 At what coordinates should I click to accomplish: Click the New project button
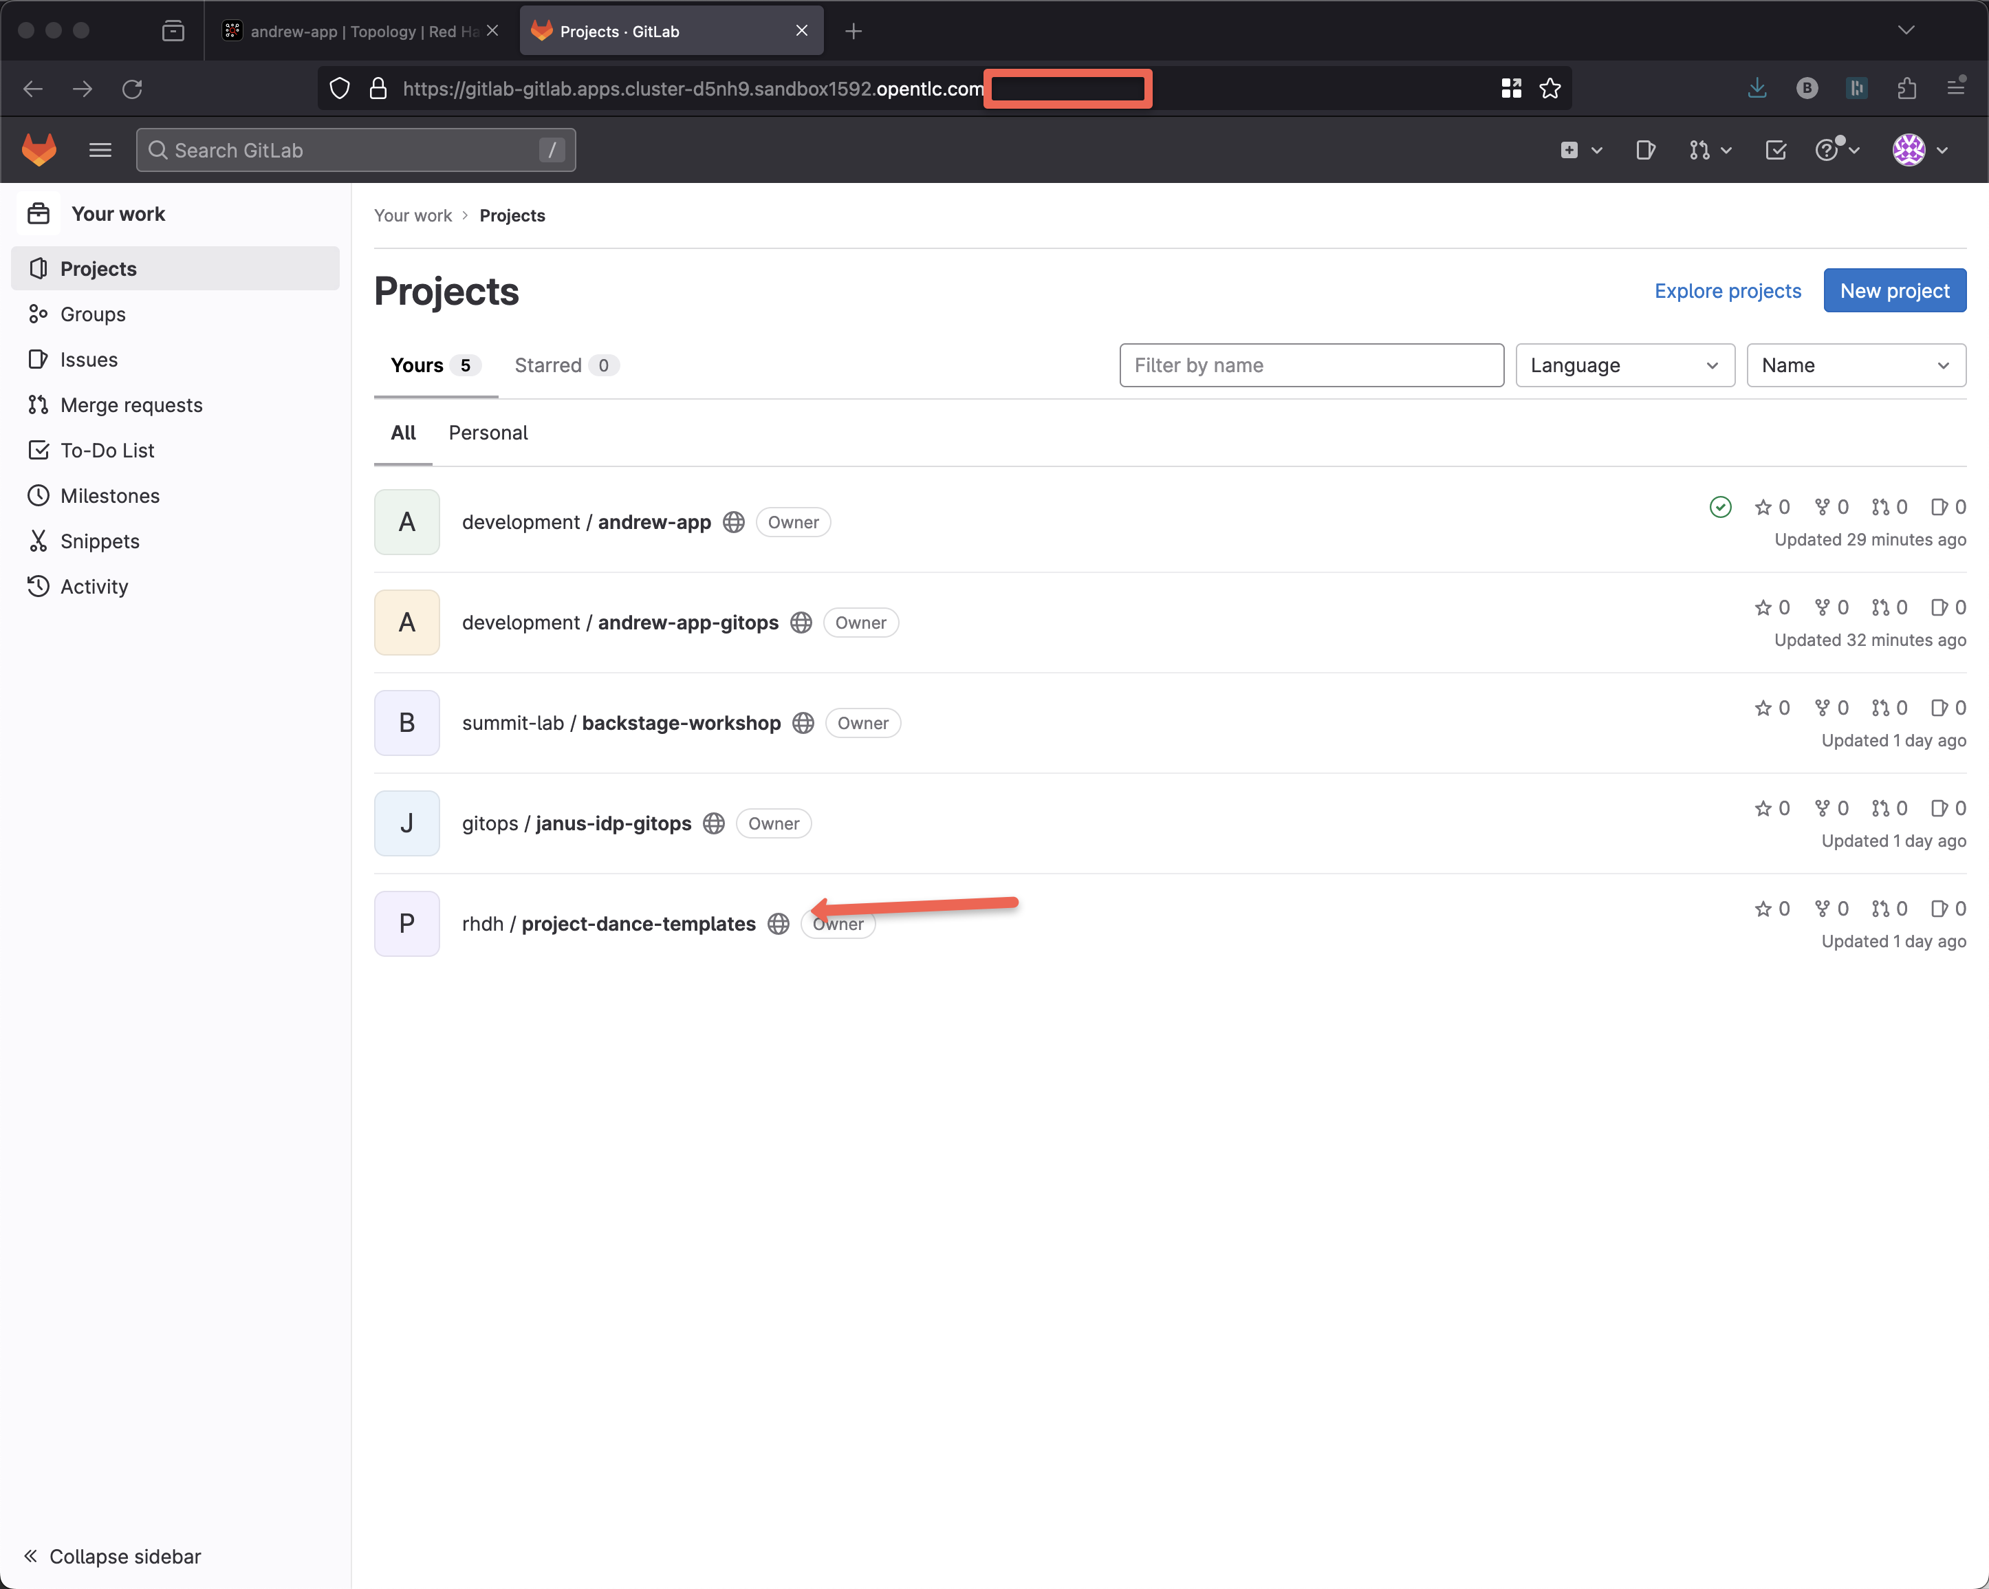[1894, 291]
